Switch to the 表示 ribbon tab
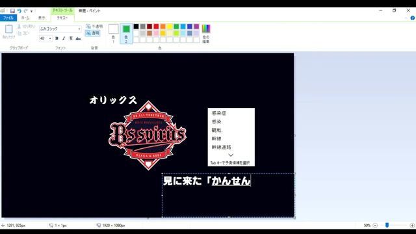This screenshot has width=416, height=234. pos(42,18)
